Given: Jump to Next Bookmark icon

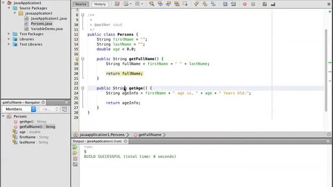Looking at the screenshot, I should 205,4.
